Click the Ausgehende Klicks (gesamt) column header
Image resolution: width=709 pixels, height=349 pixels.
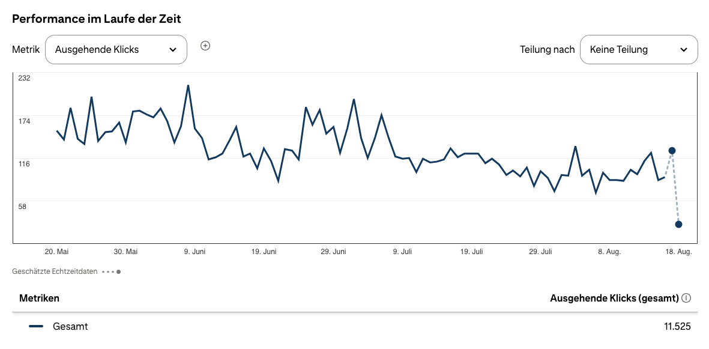tap(614, 298)
